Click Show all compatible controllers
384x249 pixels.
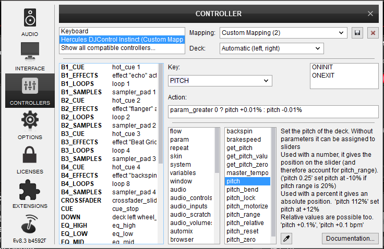122,48
